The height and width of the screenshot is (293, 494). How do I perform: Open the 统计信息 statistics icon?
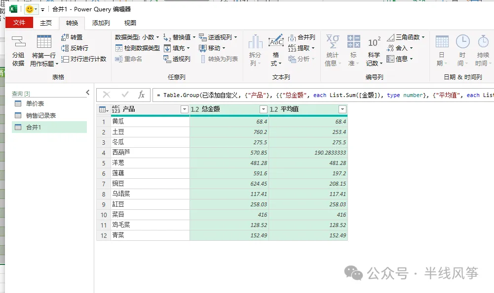333,41
